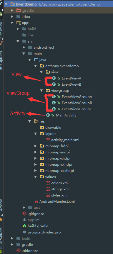Viewport: 113px width, 254px height.
Task: Click the proguard-rules.pro file icon
Action: 24,232
